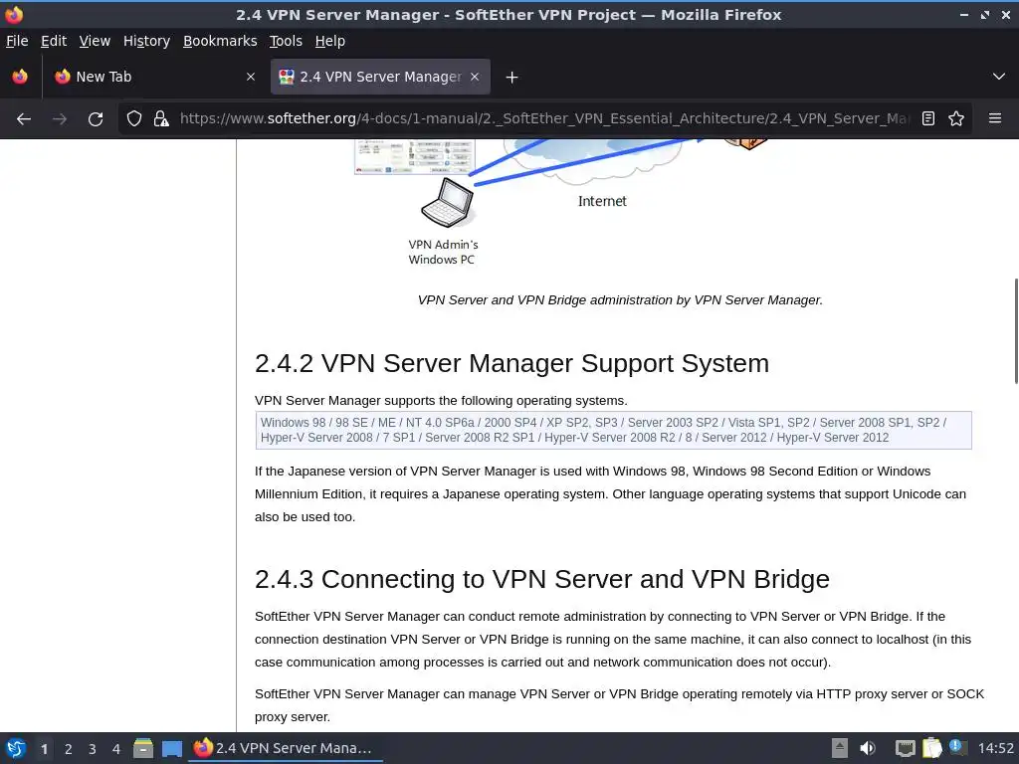Open the Edit menu
This screenshot has width=1019, height=764.
[x=54, y=41]
